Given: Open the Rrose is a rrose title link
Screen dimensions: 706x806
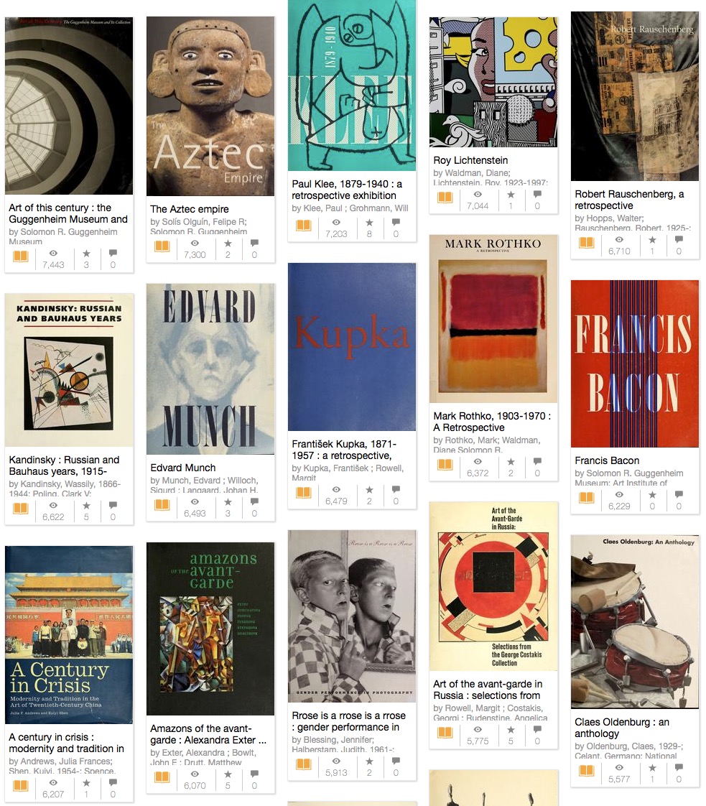Looking at the screenshot, I should 349,721.
